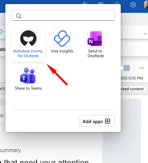Click the '6:05 PM' timestamp

136,78
